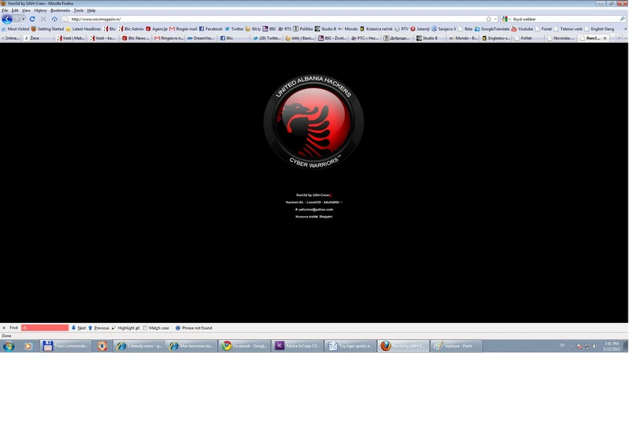Find the Next match
The image size is (636, 423).
tap(79, 328)
